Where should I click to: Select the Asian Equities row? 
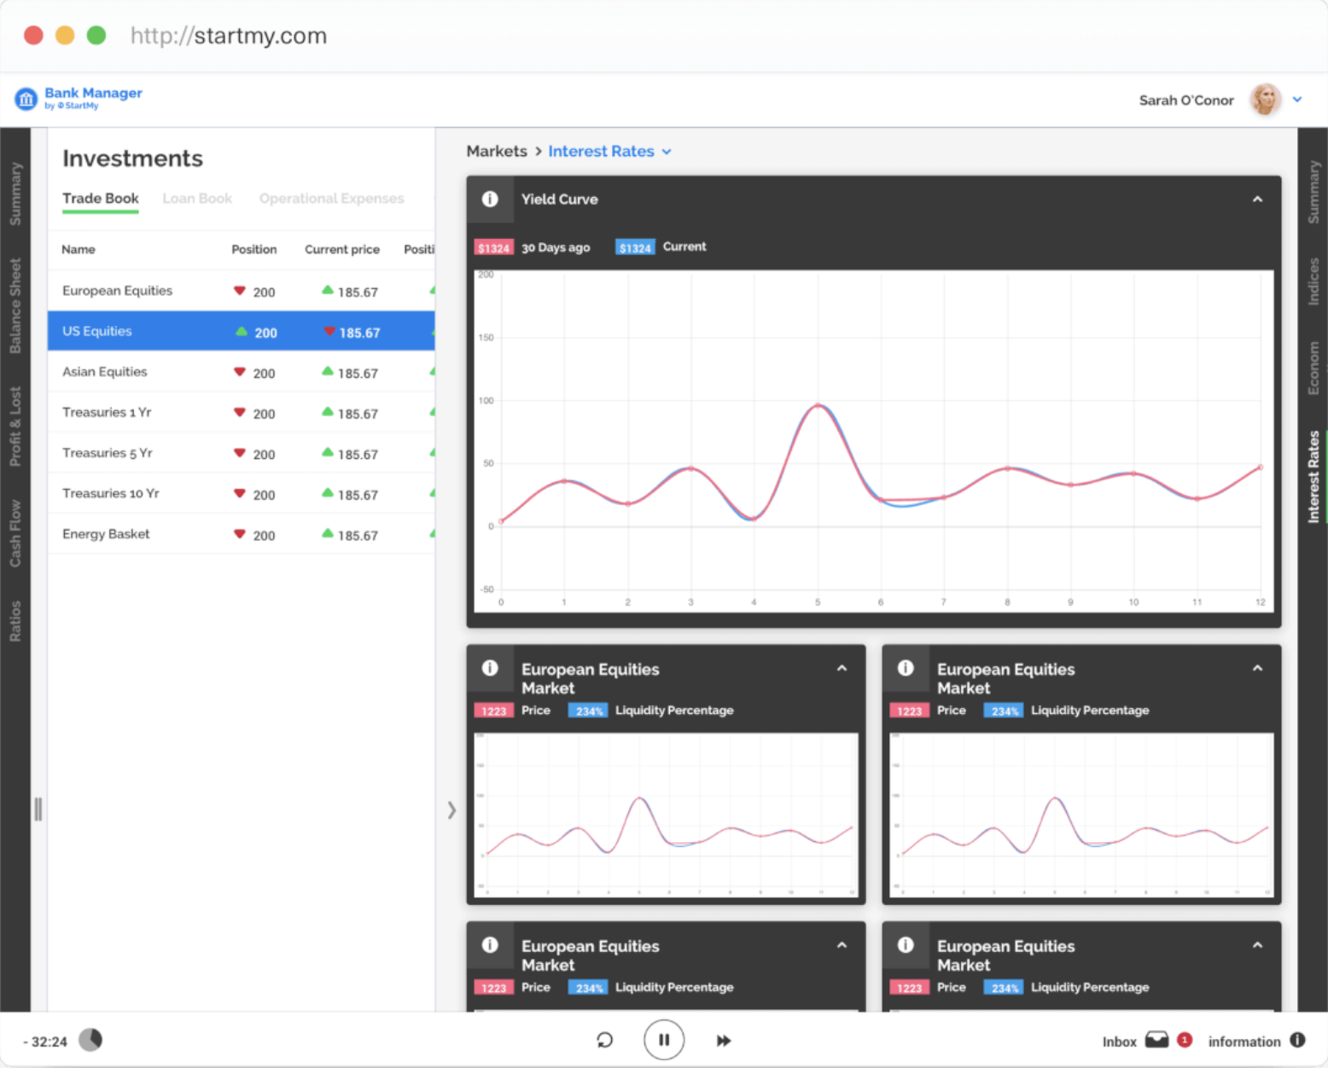click(x=241, y=372)
